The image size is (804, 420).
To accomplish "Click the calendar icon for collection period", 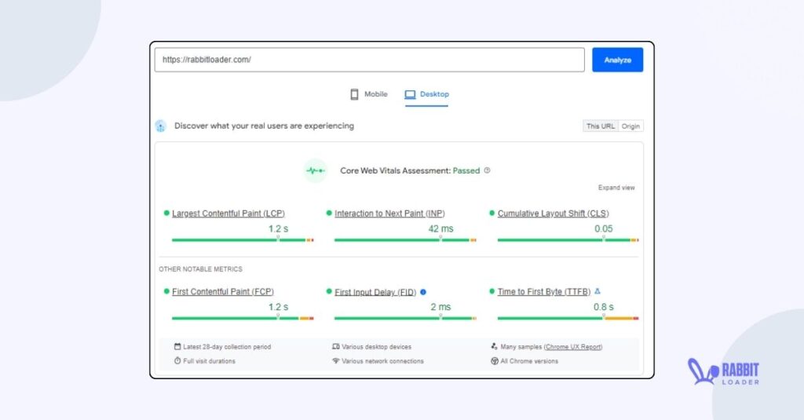I will (177, 347).
